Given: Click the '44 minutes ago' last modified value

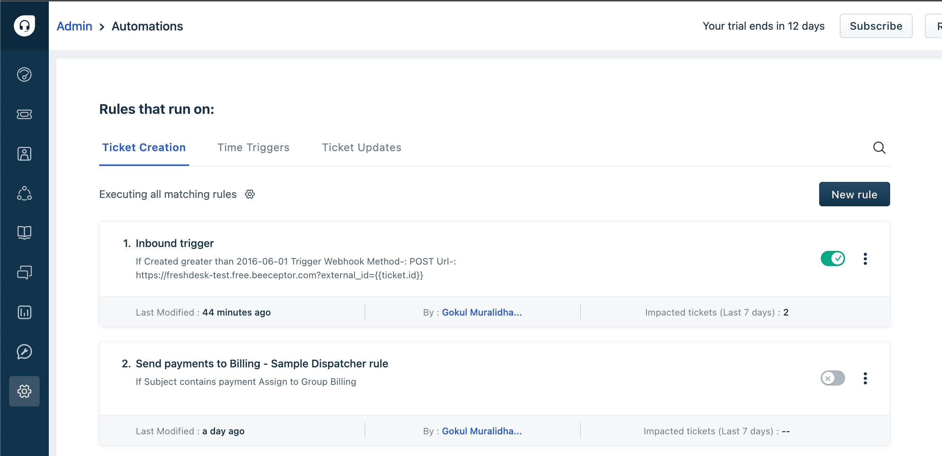Looking at the screenshot, I should 236,313.
